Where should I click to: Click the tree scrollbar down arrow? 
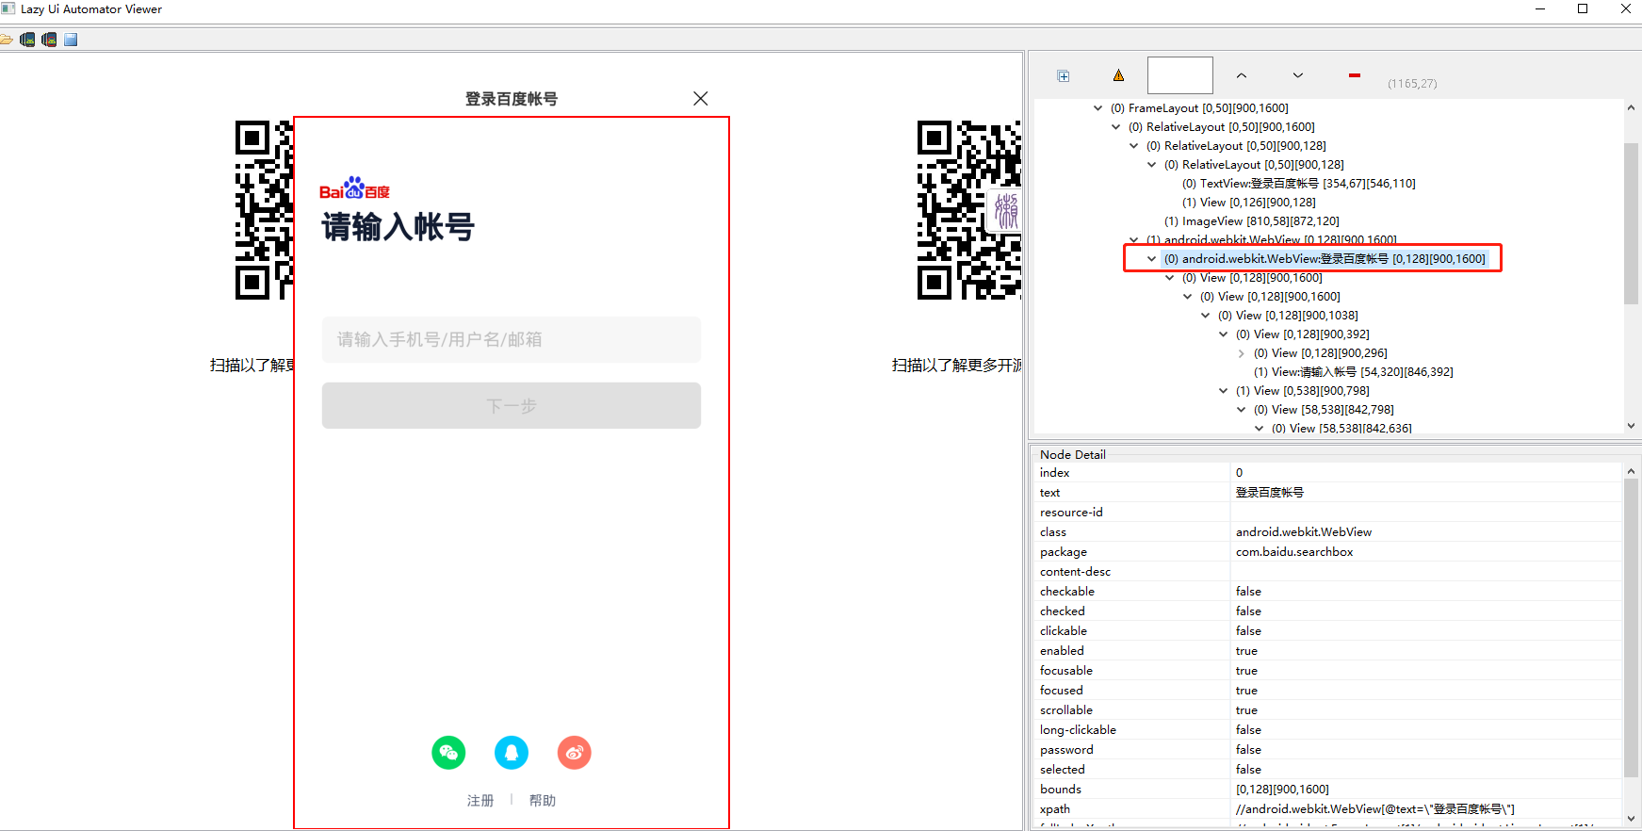click(x=1632, y=426)
